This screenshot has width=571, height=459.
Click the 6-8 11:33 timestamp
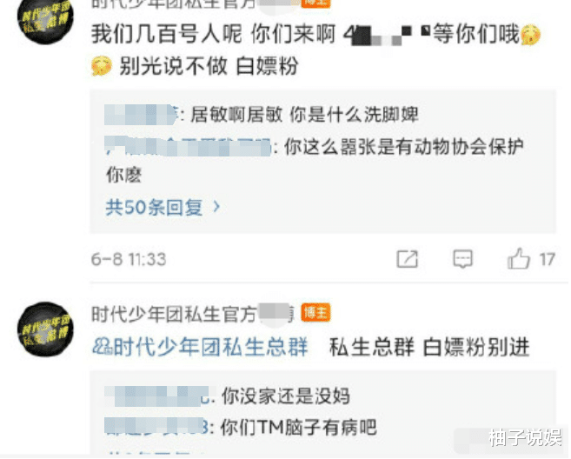(129, 259)
